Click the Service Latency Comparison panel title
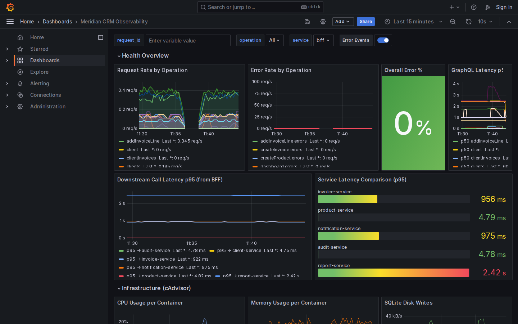 coord(362,180)
